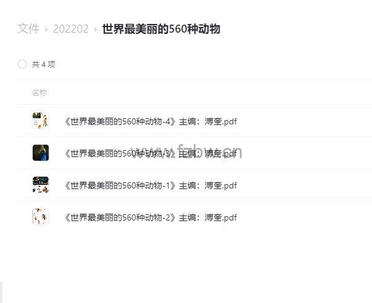Click the 共 4 项 item count label

[43, 64]
